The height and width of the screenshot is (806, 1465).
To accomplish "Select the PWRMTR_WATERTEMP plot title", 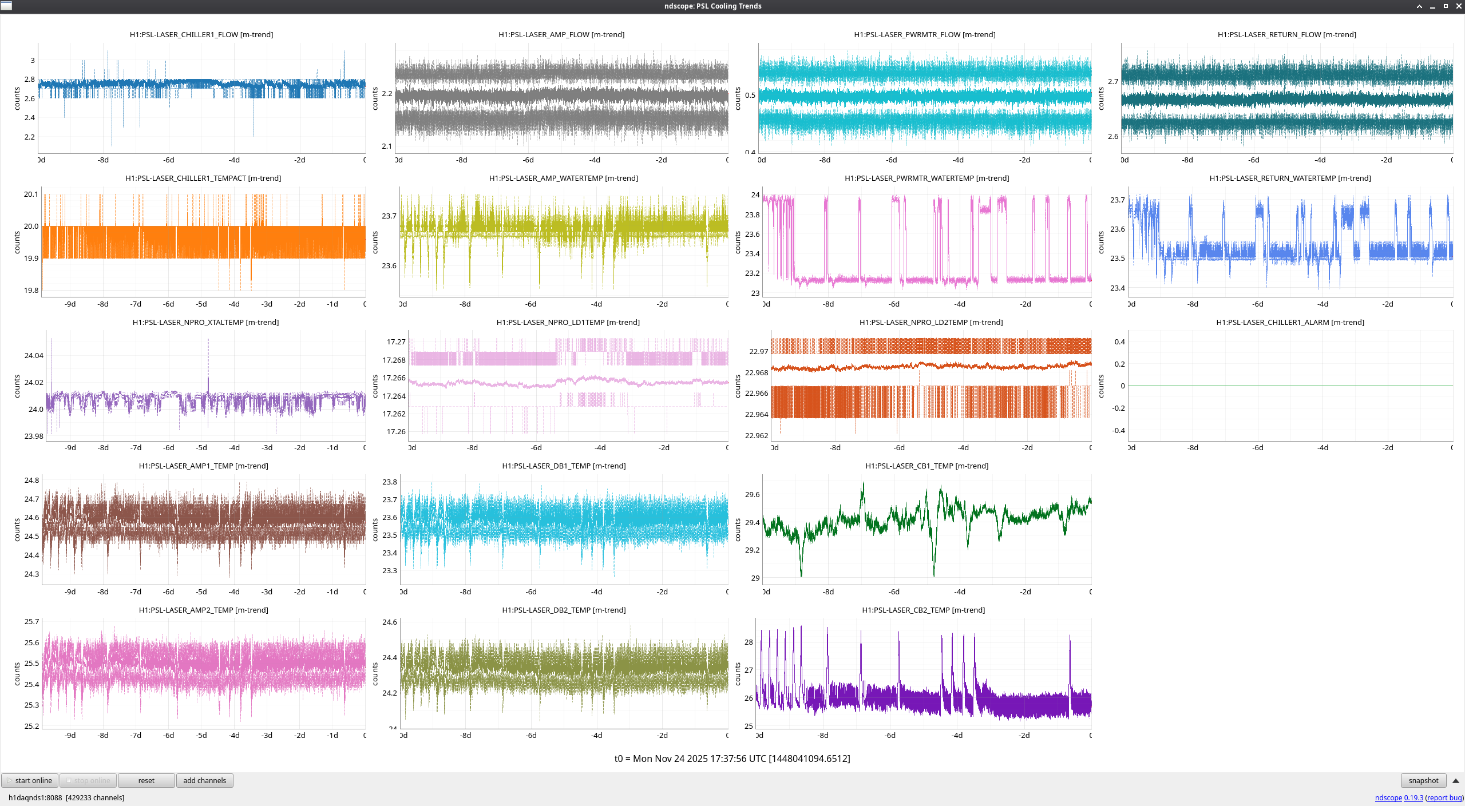I will pos(926,178).
